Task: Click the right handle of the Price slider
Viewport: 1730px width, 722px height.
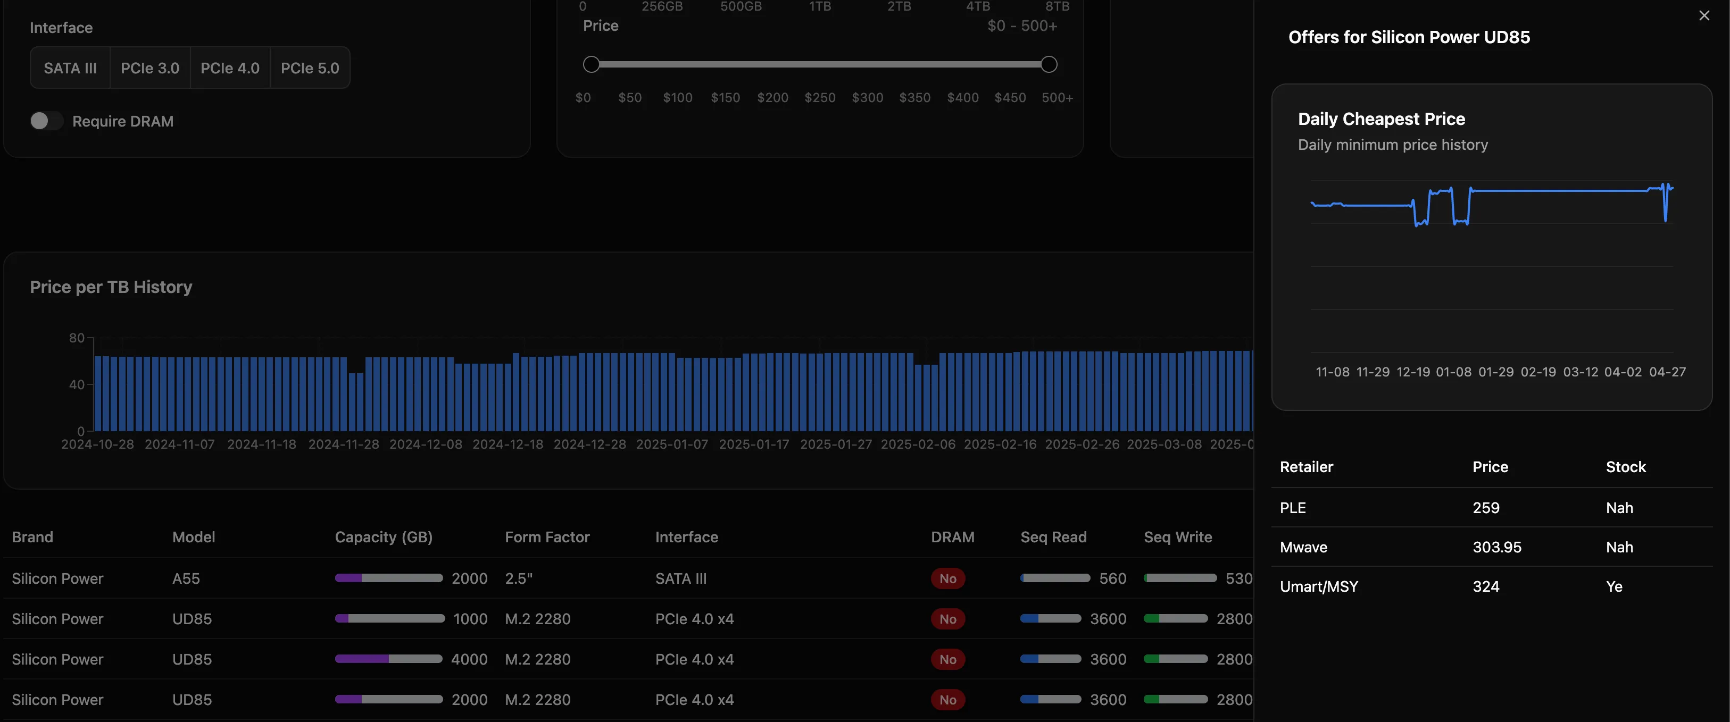Action: (x=1049, y=64)
